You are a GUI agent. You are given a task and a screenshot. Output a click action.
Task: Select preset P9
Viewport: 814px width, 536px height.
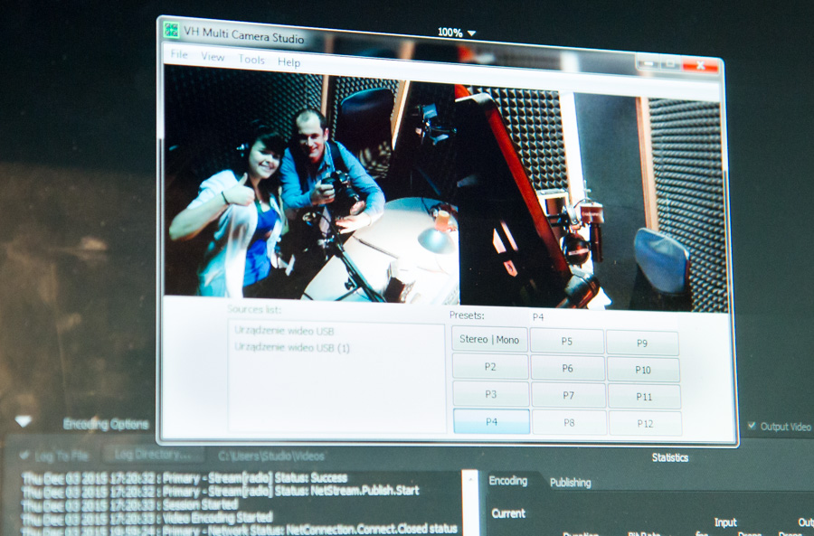642,343
